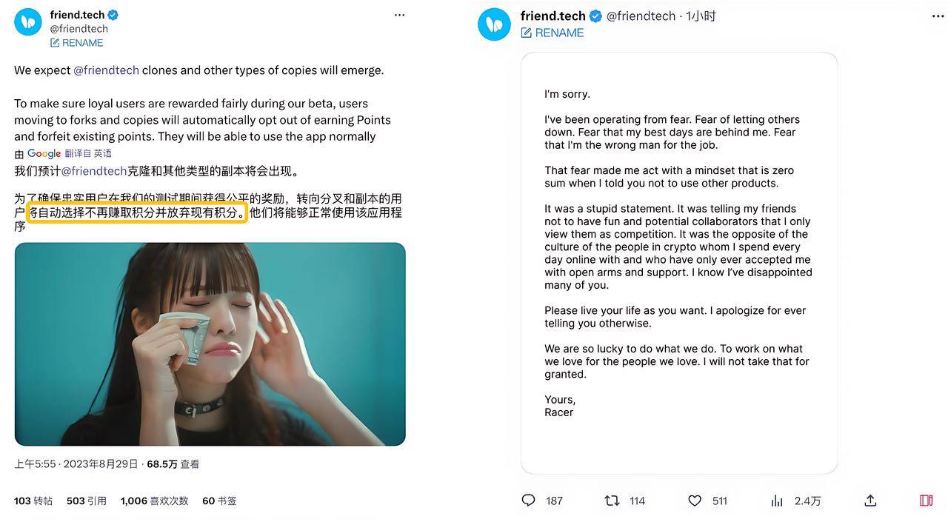
Task: Click the friend.tech avatar on the right tweet
Action: [494, 24]
